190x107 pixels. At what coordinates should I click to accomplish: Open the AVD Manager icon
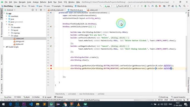[176, 6]
